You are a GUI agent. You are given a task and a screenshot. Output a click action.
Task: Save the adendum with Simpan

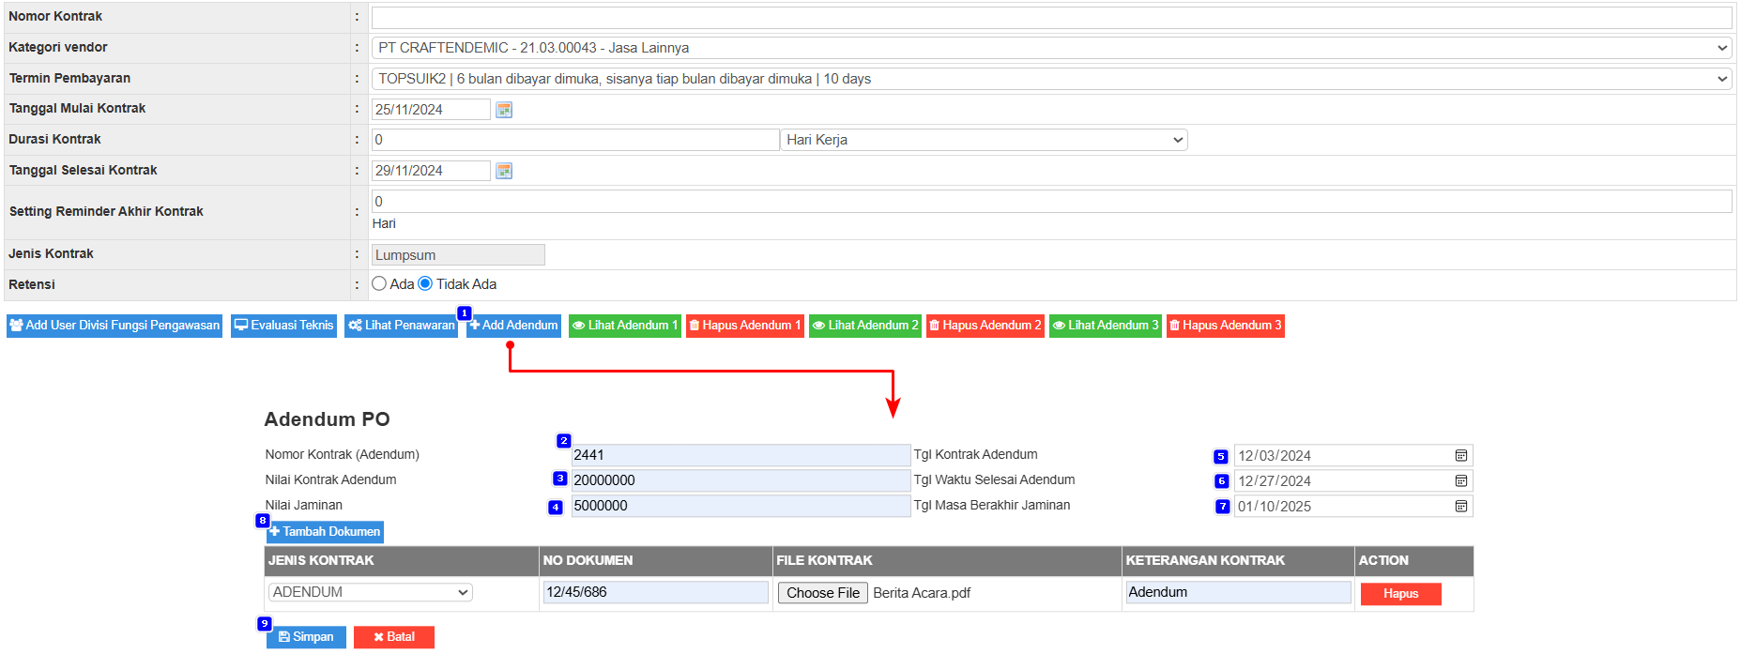[306, 637]
